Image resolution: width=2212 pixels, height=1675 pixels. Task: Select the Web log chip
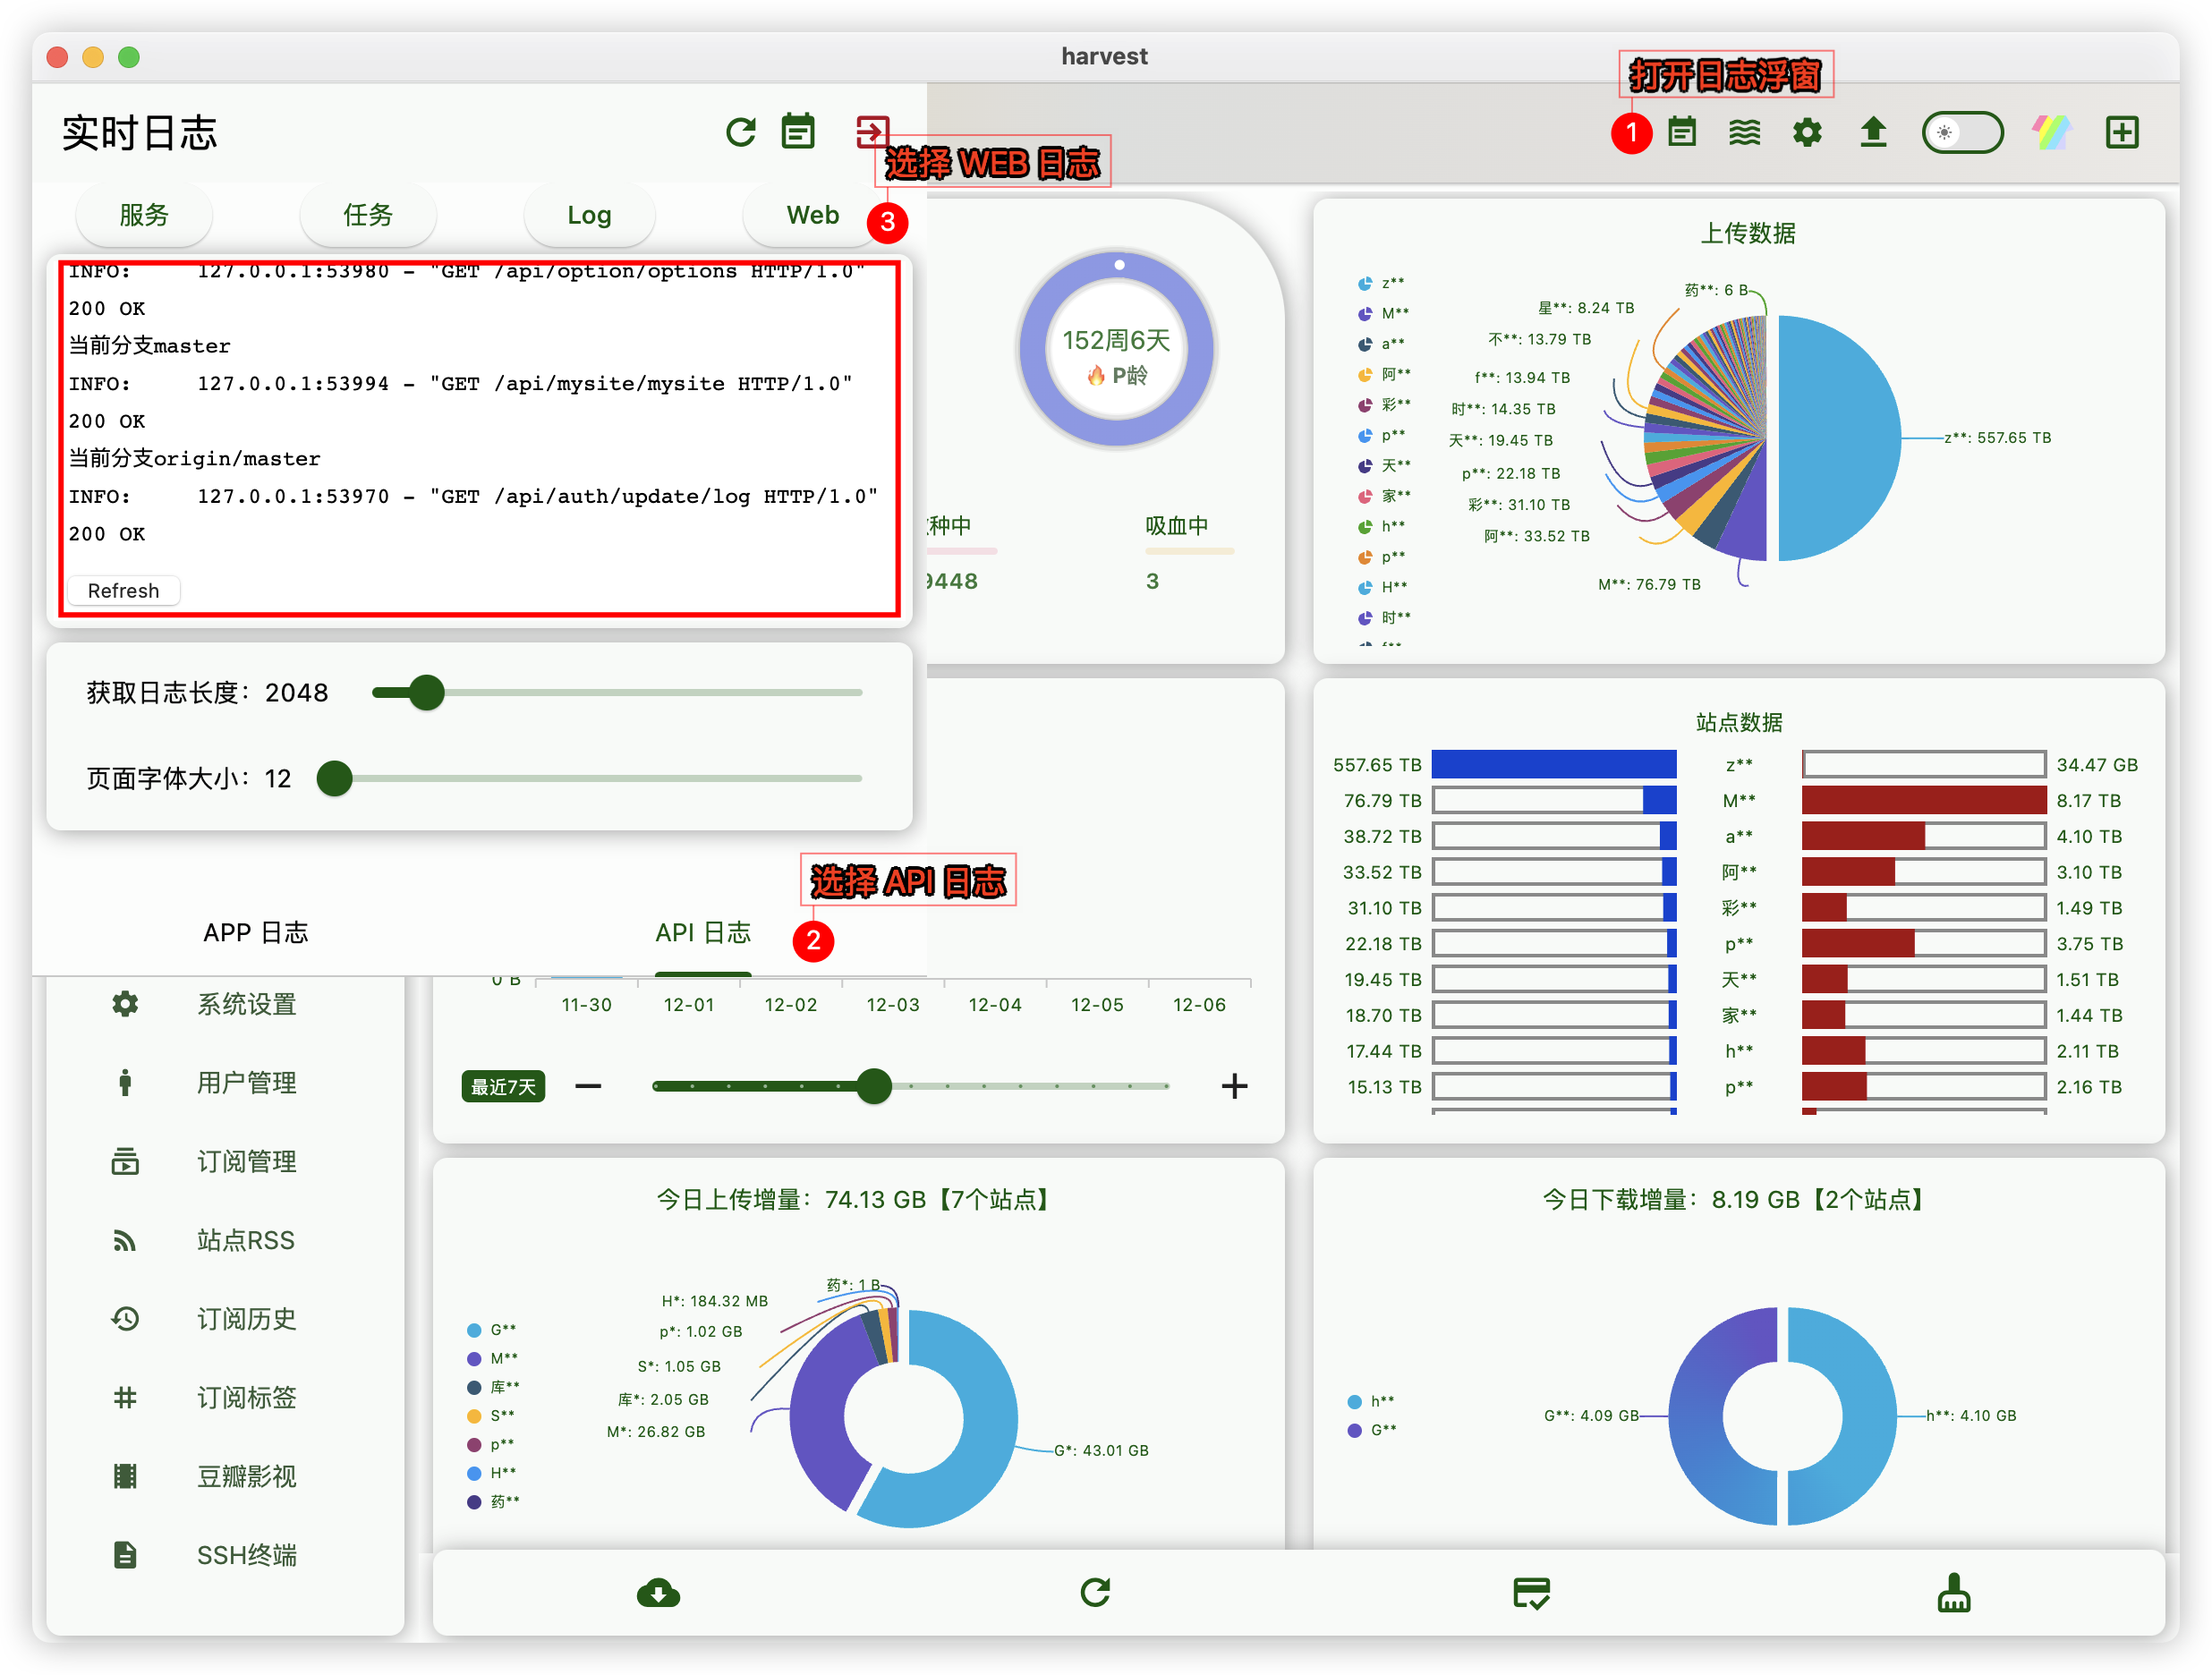(x=812, y=215)
